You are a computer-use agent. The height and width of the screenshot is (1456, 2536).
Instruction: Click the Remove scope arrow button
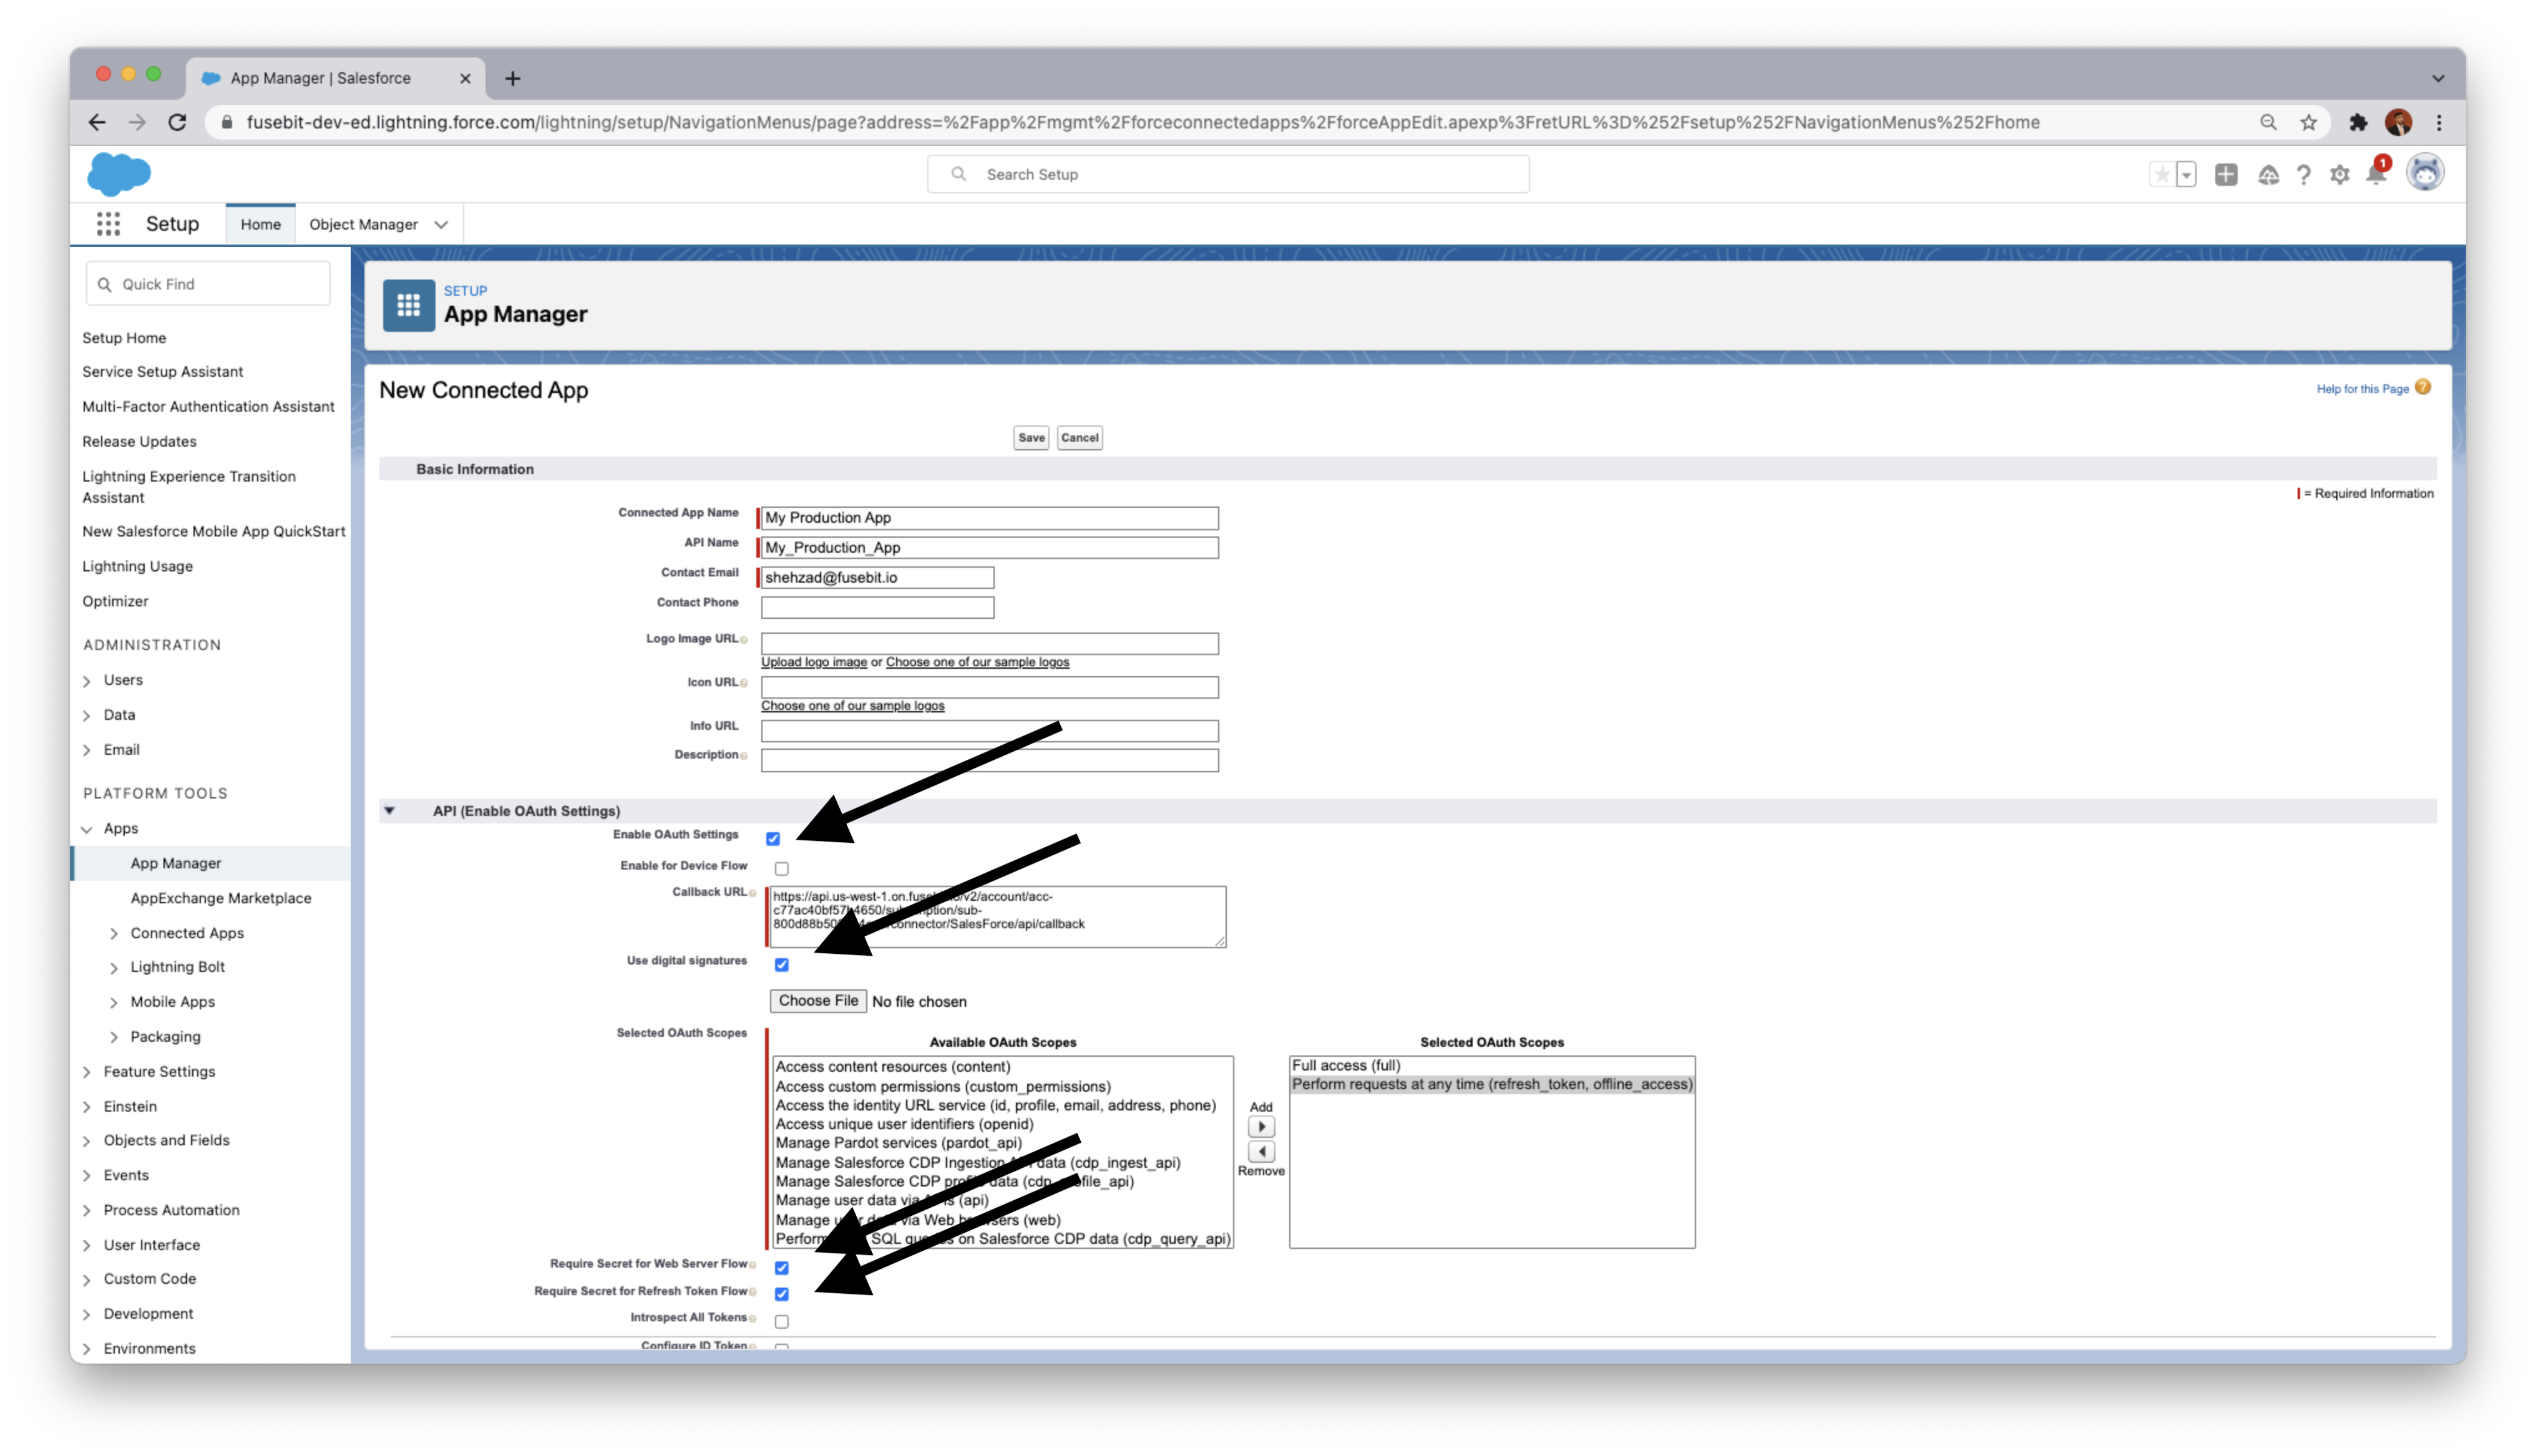tap(1261, 1152)
